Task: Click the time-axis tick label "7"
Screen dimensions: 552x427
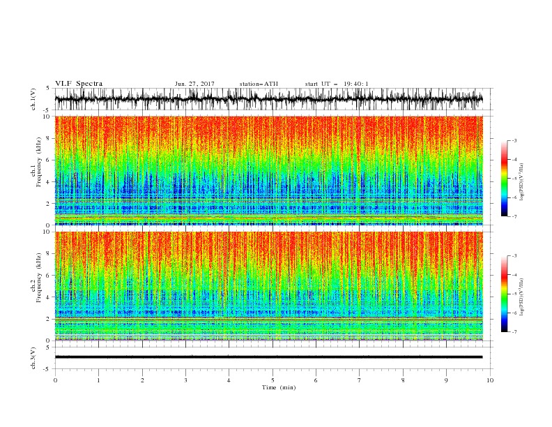Action: [x=359, y=380]
